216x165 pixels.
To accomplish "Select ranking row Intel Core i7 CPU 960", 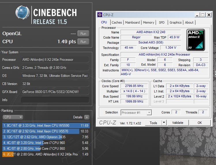I will [46, 143].
